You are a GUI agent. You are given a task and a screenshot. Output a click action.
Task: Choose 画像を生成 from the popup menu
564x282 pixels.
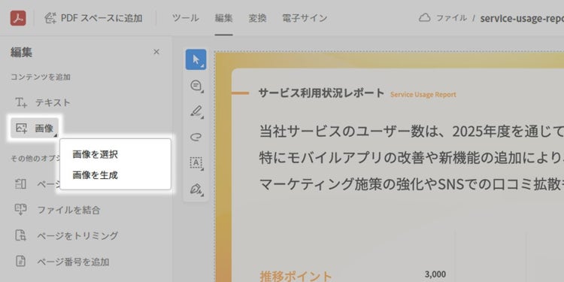95,175
